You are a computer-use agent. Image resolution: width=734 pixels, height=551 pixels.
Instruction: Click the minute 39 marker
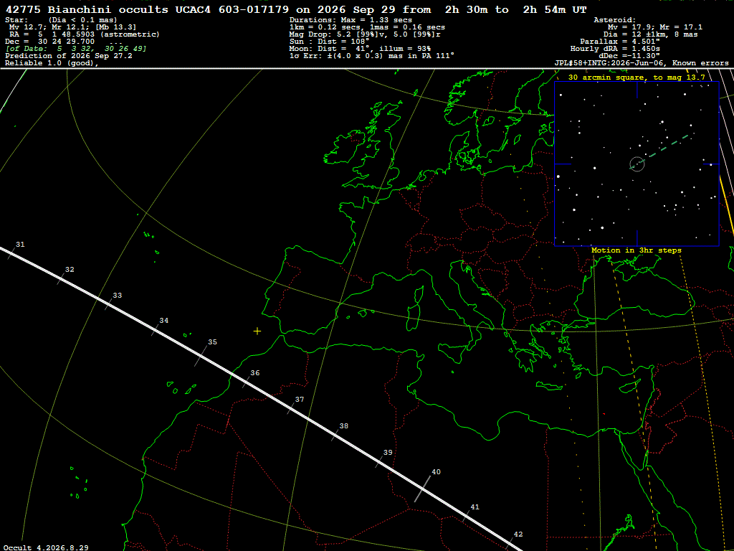click(x=381, y=459)
